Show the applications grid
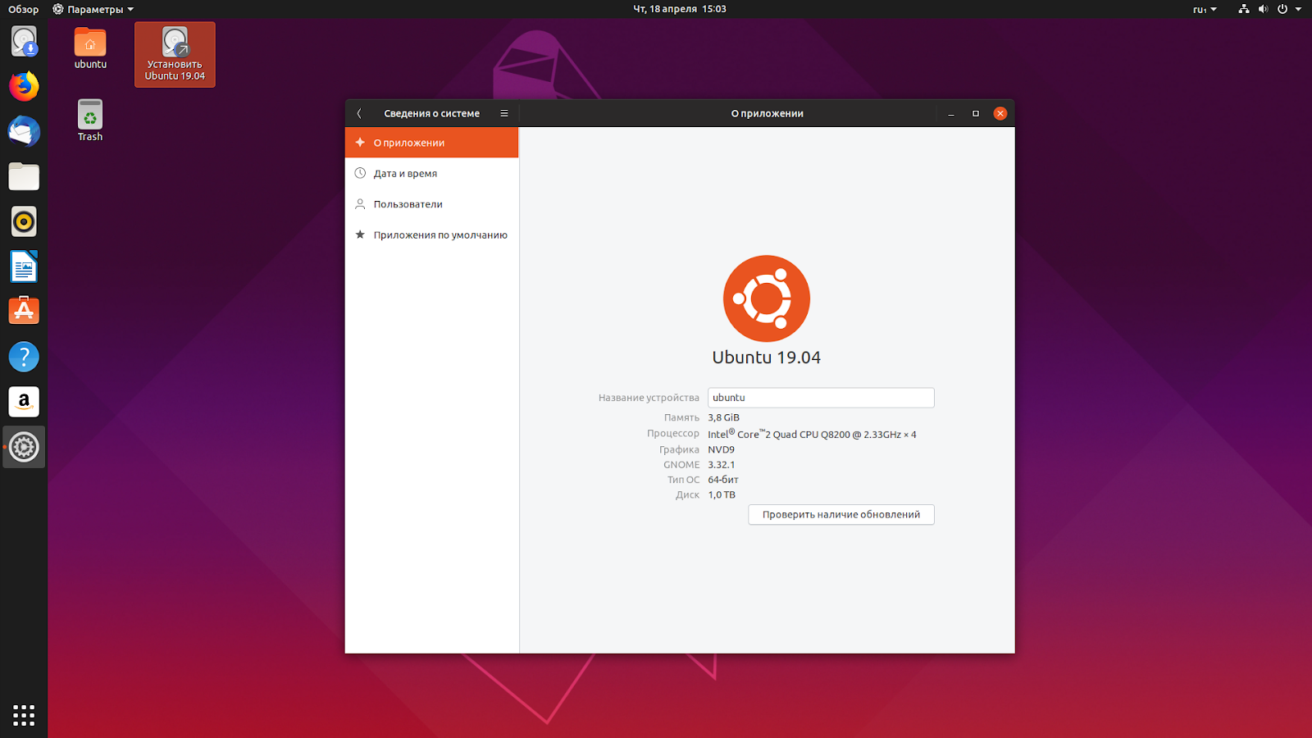The image size is (1312, 738). (x=24, y=715)
